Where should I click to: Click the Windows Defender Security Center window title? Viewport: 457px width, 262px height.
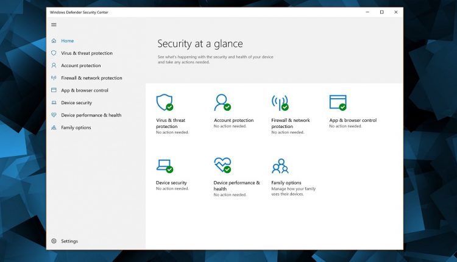coord(79,12)
